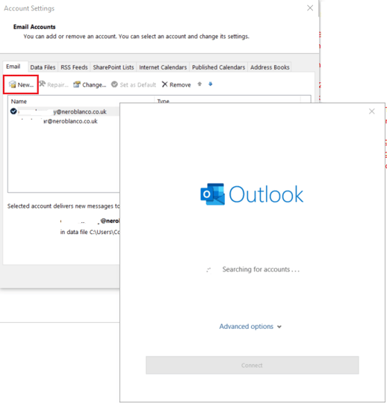Click the Set as Default checkmark icon
Viewport: 387px width, 403px height.
point(114,84)
